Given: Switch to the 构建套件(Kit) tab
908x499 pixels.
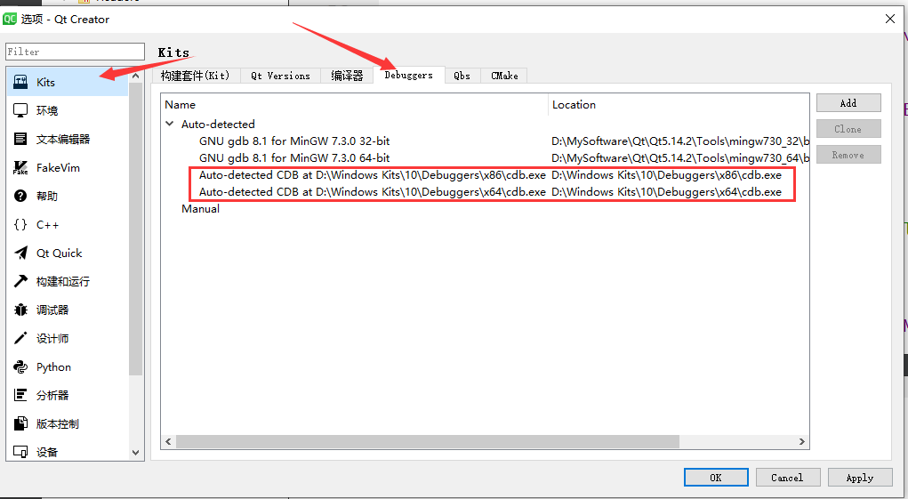Looking at the screenshot, I should coord(196,76).
